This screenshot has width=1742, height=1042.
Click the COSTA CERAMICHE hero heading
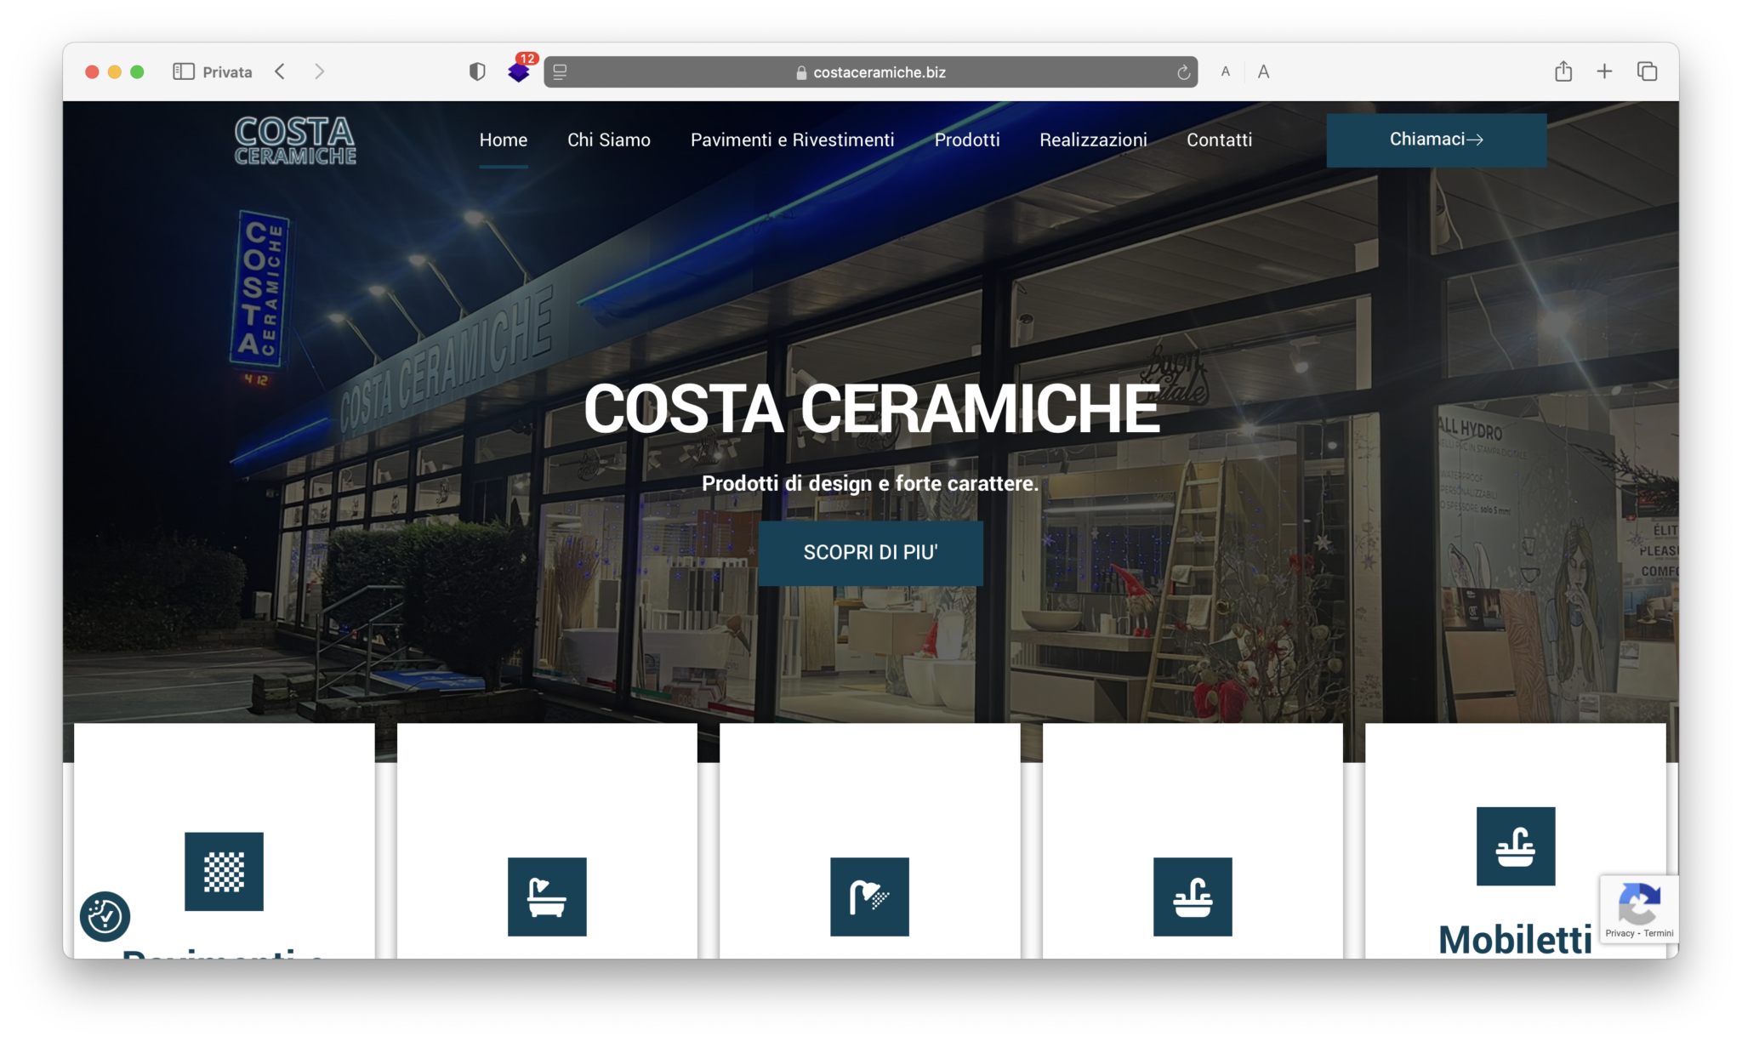(x=872, y=408)
